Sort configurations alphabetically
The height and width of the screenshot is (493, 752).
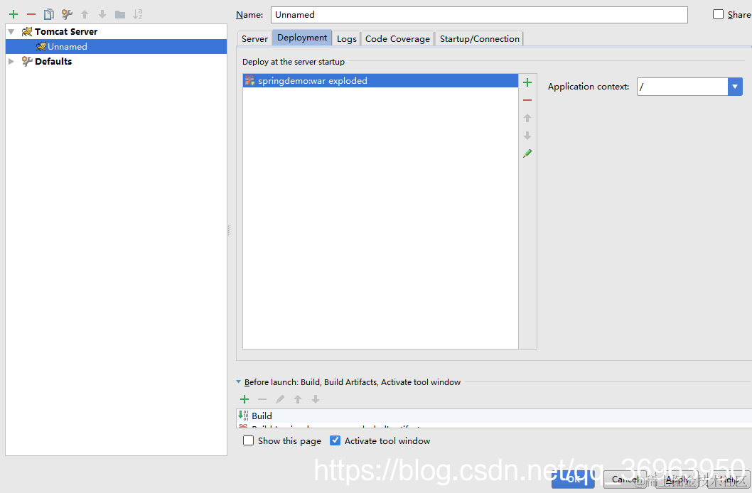click(138, 14)
